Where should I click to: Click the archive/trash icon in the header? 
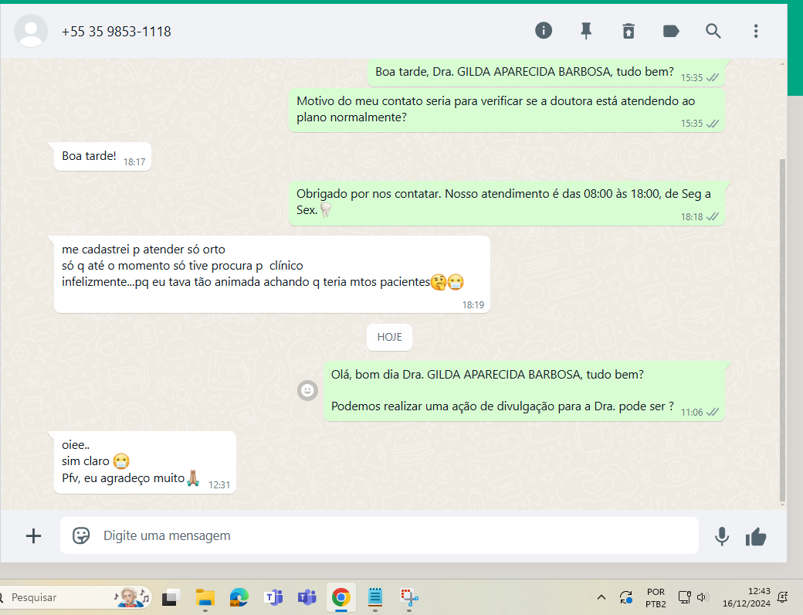tap(629, 31)
